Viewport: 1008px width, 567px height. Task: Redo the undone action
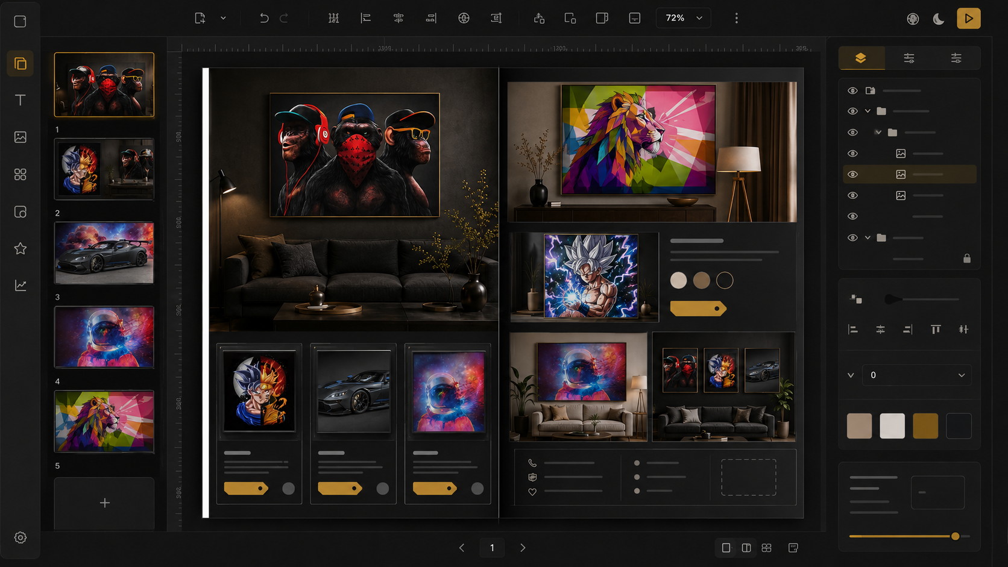click(x=284, y=18)
